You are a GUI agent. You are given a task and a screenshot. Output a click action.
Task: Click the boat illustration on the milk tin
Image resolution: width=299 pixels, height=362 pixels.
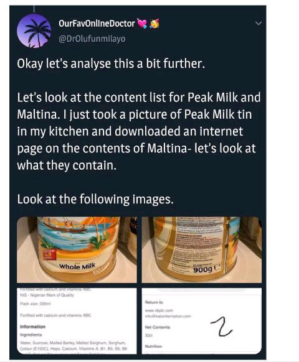[x=67, y=226]
